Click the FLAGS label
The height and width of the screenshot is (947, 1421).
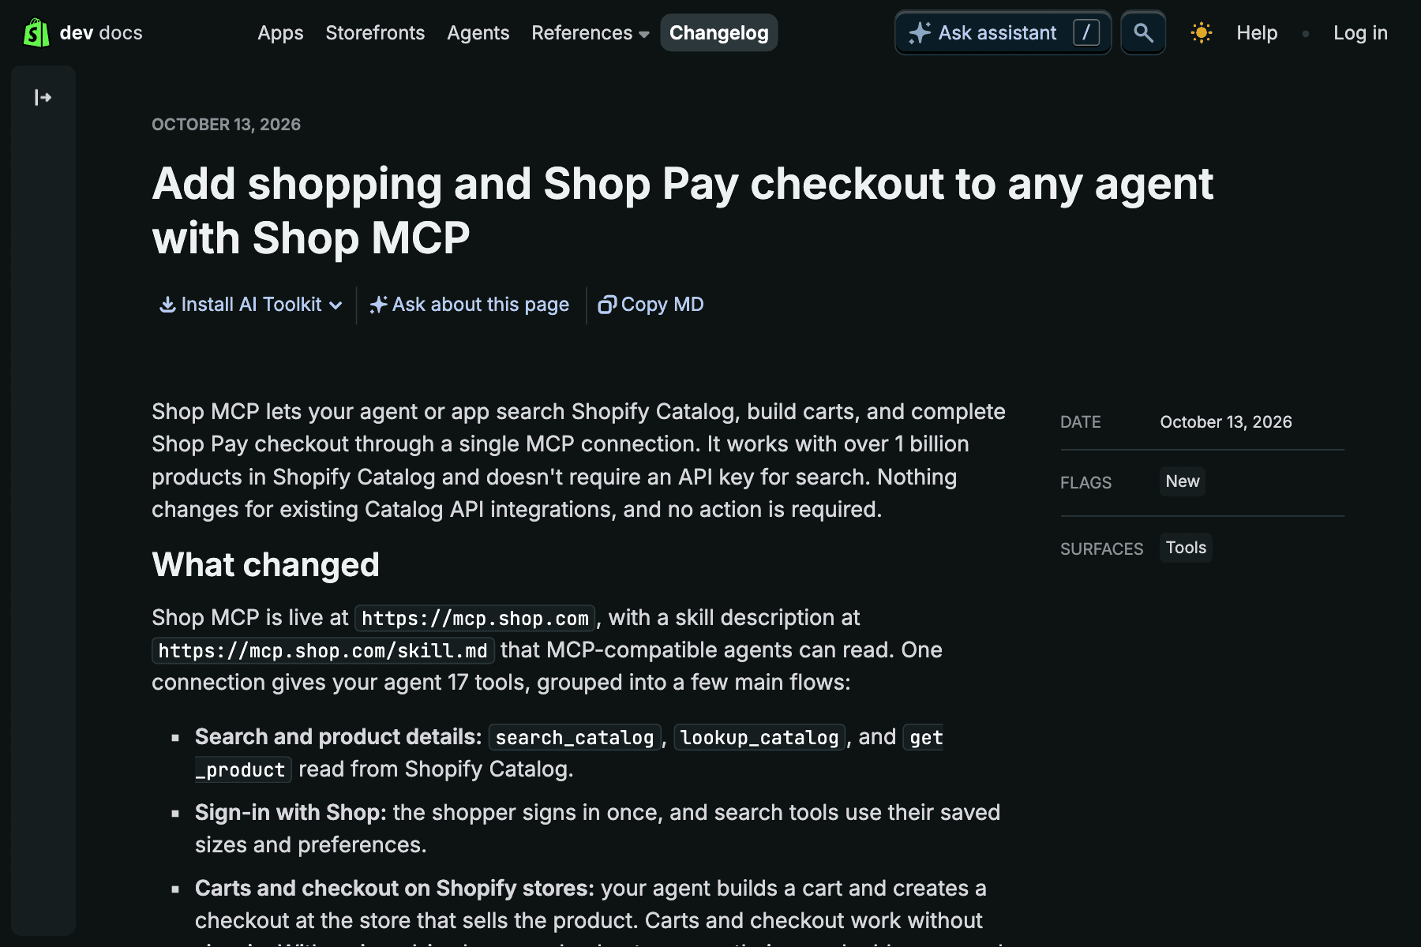(1085, 482)
